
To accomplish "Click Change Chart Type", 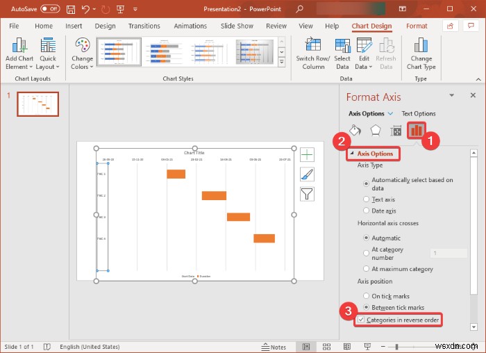I will point(421,54).
